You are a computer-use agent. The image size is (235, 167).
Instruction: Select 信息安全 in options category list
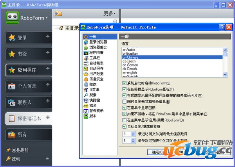pos(96,79)
